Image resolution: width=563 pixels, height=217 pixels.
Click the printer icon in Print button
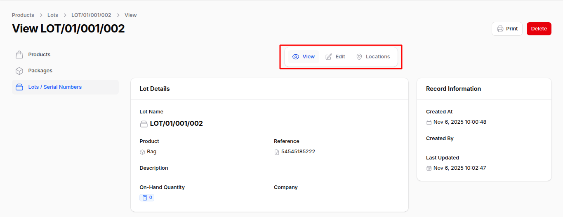coord(500,29)
